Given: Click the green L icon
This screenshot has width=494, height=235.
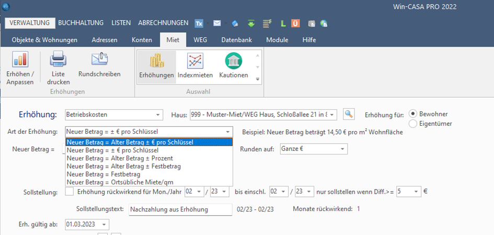Looking at the screenshot, I should click(283, 23).
